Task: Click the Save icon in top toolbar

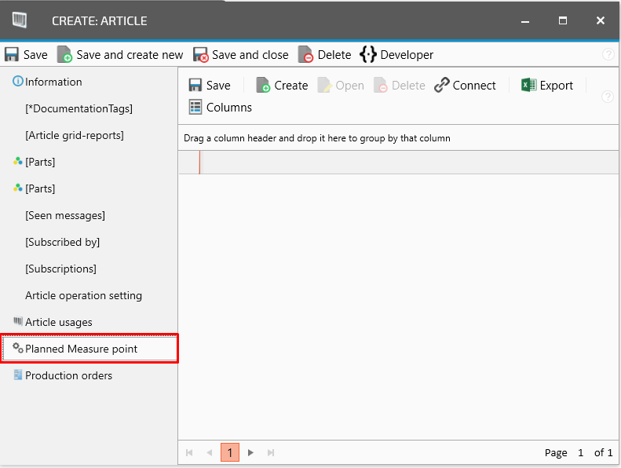Action: tap(12, 55)
